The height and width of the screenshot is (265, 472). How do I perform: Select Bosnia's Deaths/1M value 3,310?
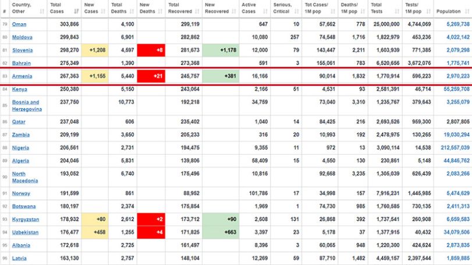359,102
